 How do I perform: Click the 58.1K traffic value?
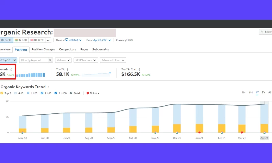pos(63,74)
